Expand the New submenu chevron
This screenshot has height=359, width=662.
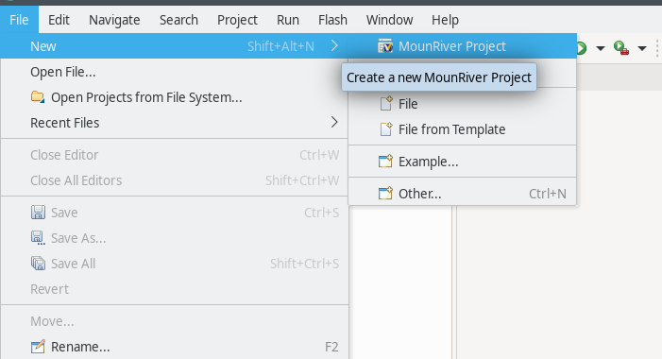pos(334,45)
